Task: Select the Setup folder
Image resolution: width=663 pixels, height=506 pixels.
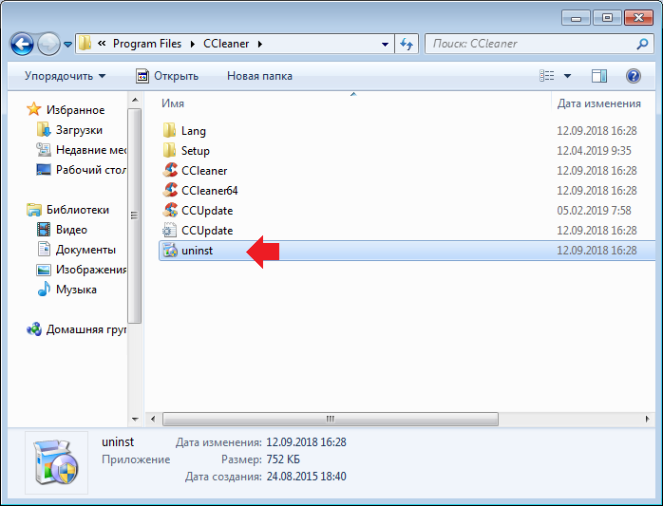Action: 196,151
